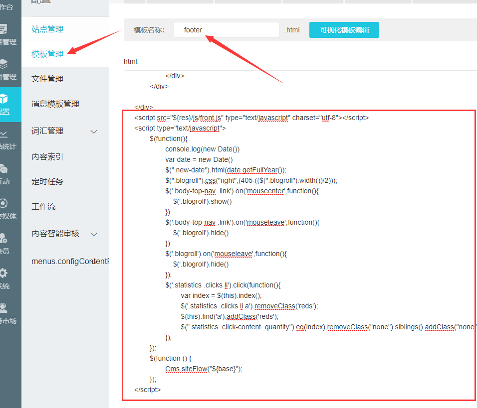
Task: Click the removeClass('reds') line
Action: pos(249,306)
